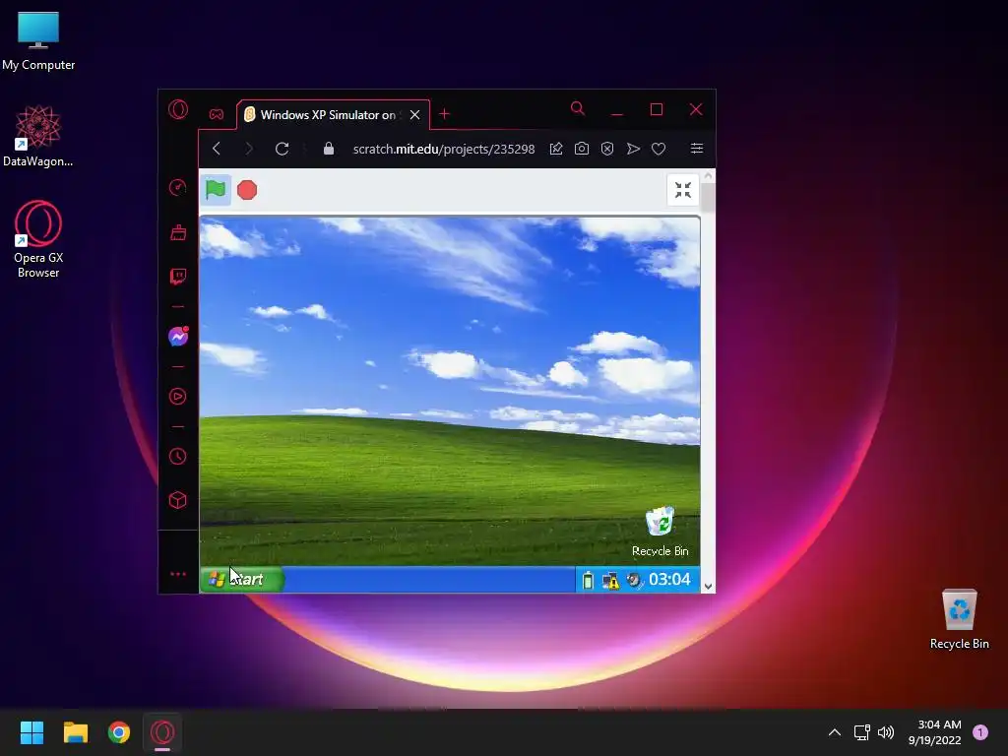This screenshot has height=756, width=1008.
Task: Open Recycle Bin inside XP simulator
Action: click(661, 532)
